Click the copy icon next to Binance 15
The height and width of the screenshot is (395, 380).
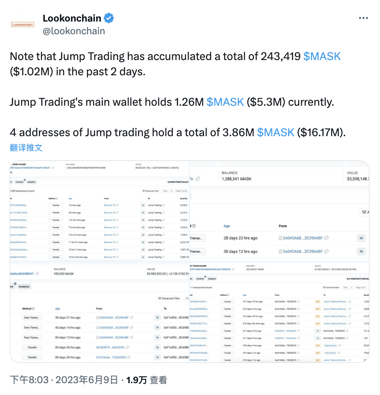coord(116,205)
